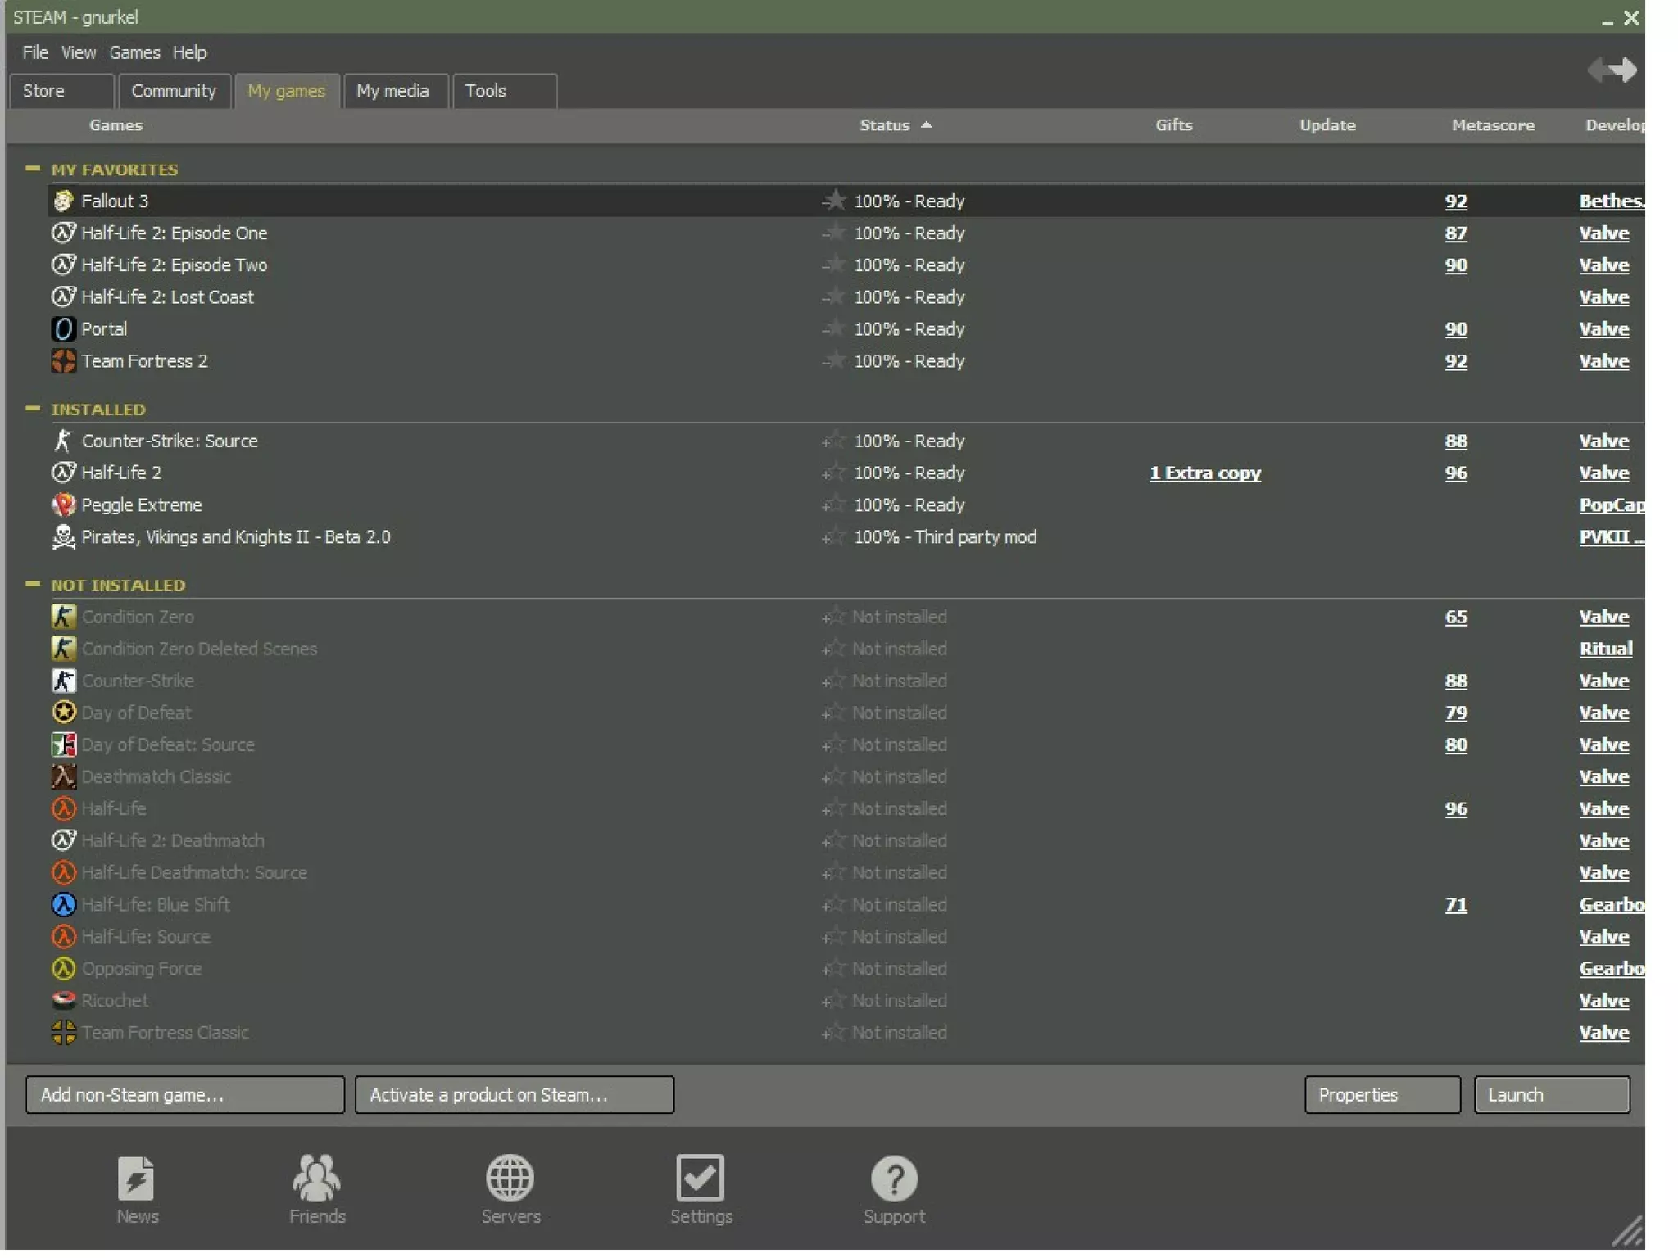This screenshot has height=1258, width=1678.
Task: Click the Servers globe icon
Action: click(x=510, y=1179)
